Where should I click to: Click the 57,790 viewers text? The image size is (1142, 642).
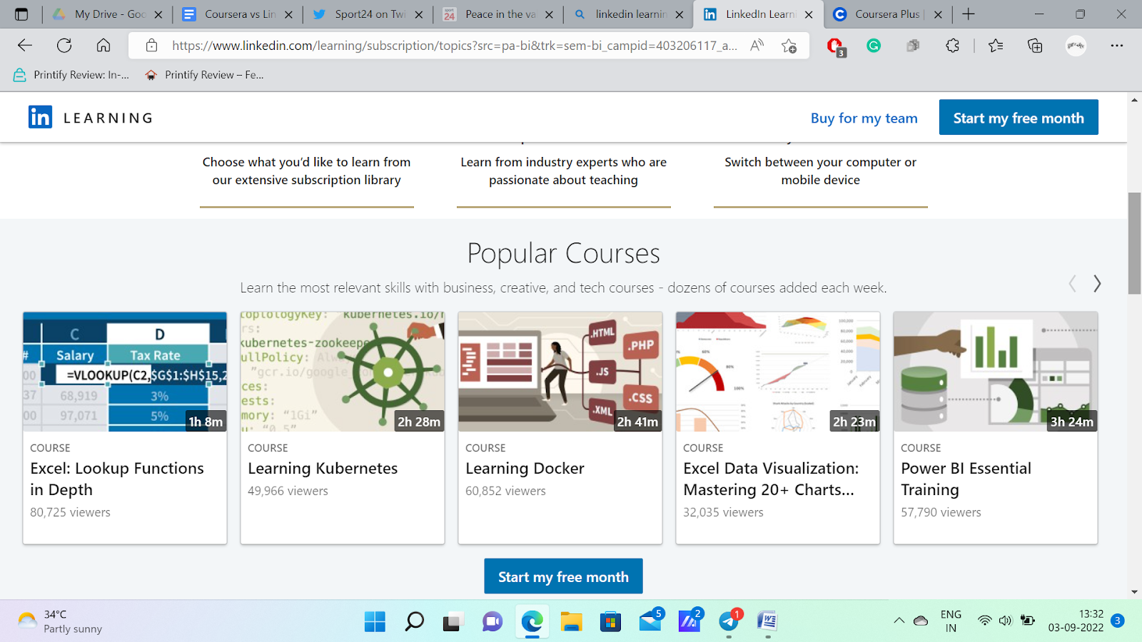click(x=941, y=512)
